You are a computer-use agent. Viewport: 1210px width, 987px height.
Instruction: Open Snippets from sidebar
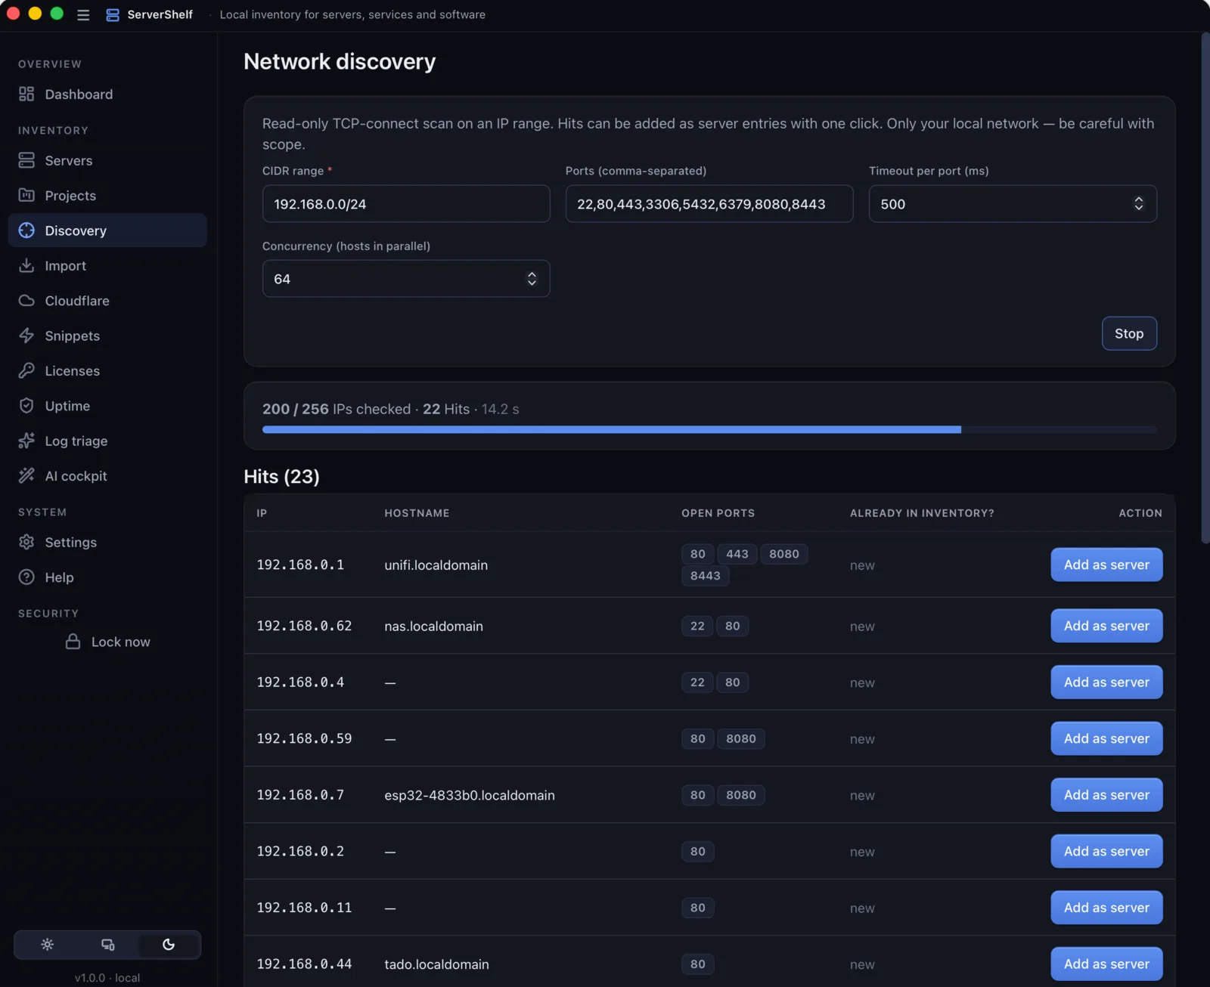pos(107,336)
